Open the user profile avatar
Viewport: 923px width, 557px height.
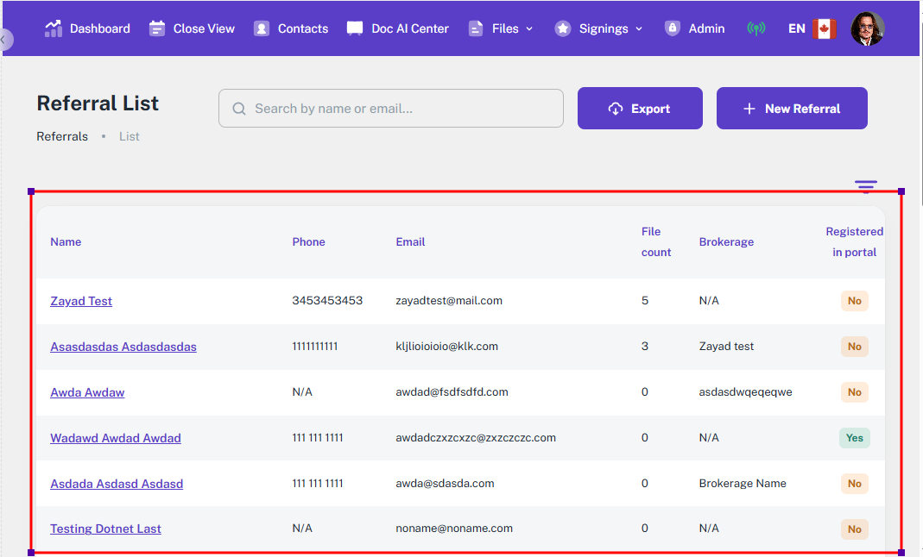point(867,28)
